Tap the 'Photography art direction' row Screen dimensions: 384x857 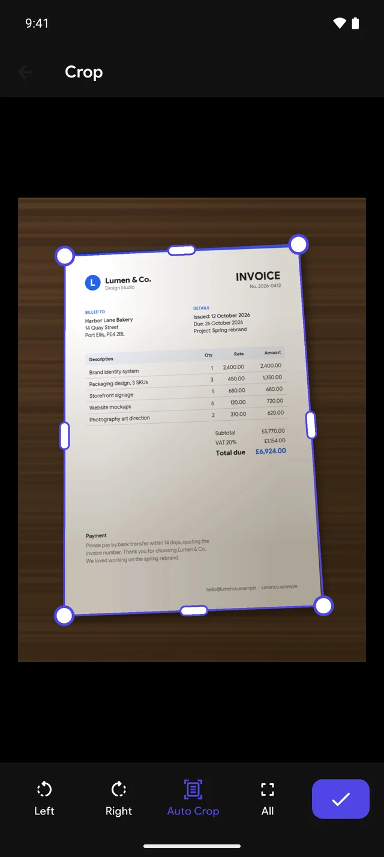[188, 415]
